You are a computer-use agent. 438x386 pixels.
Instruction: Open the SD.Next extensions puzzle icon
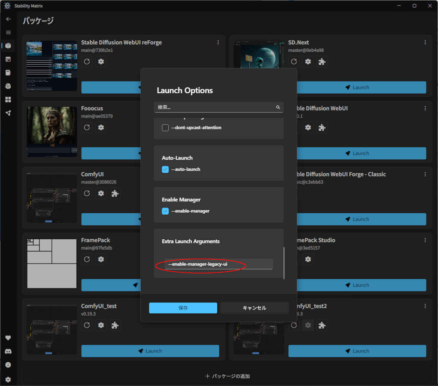(322, 62)
